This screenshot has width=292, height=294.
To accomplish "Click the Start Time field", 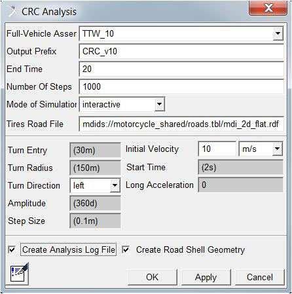I will click(x=240, y=167).
